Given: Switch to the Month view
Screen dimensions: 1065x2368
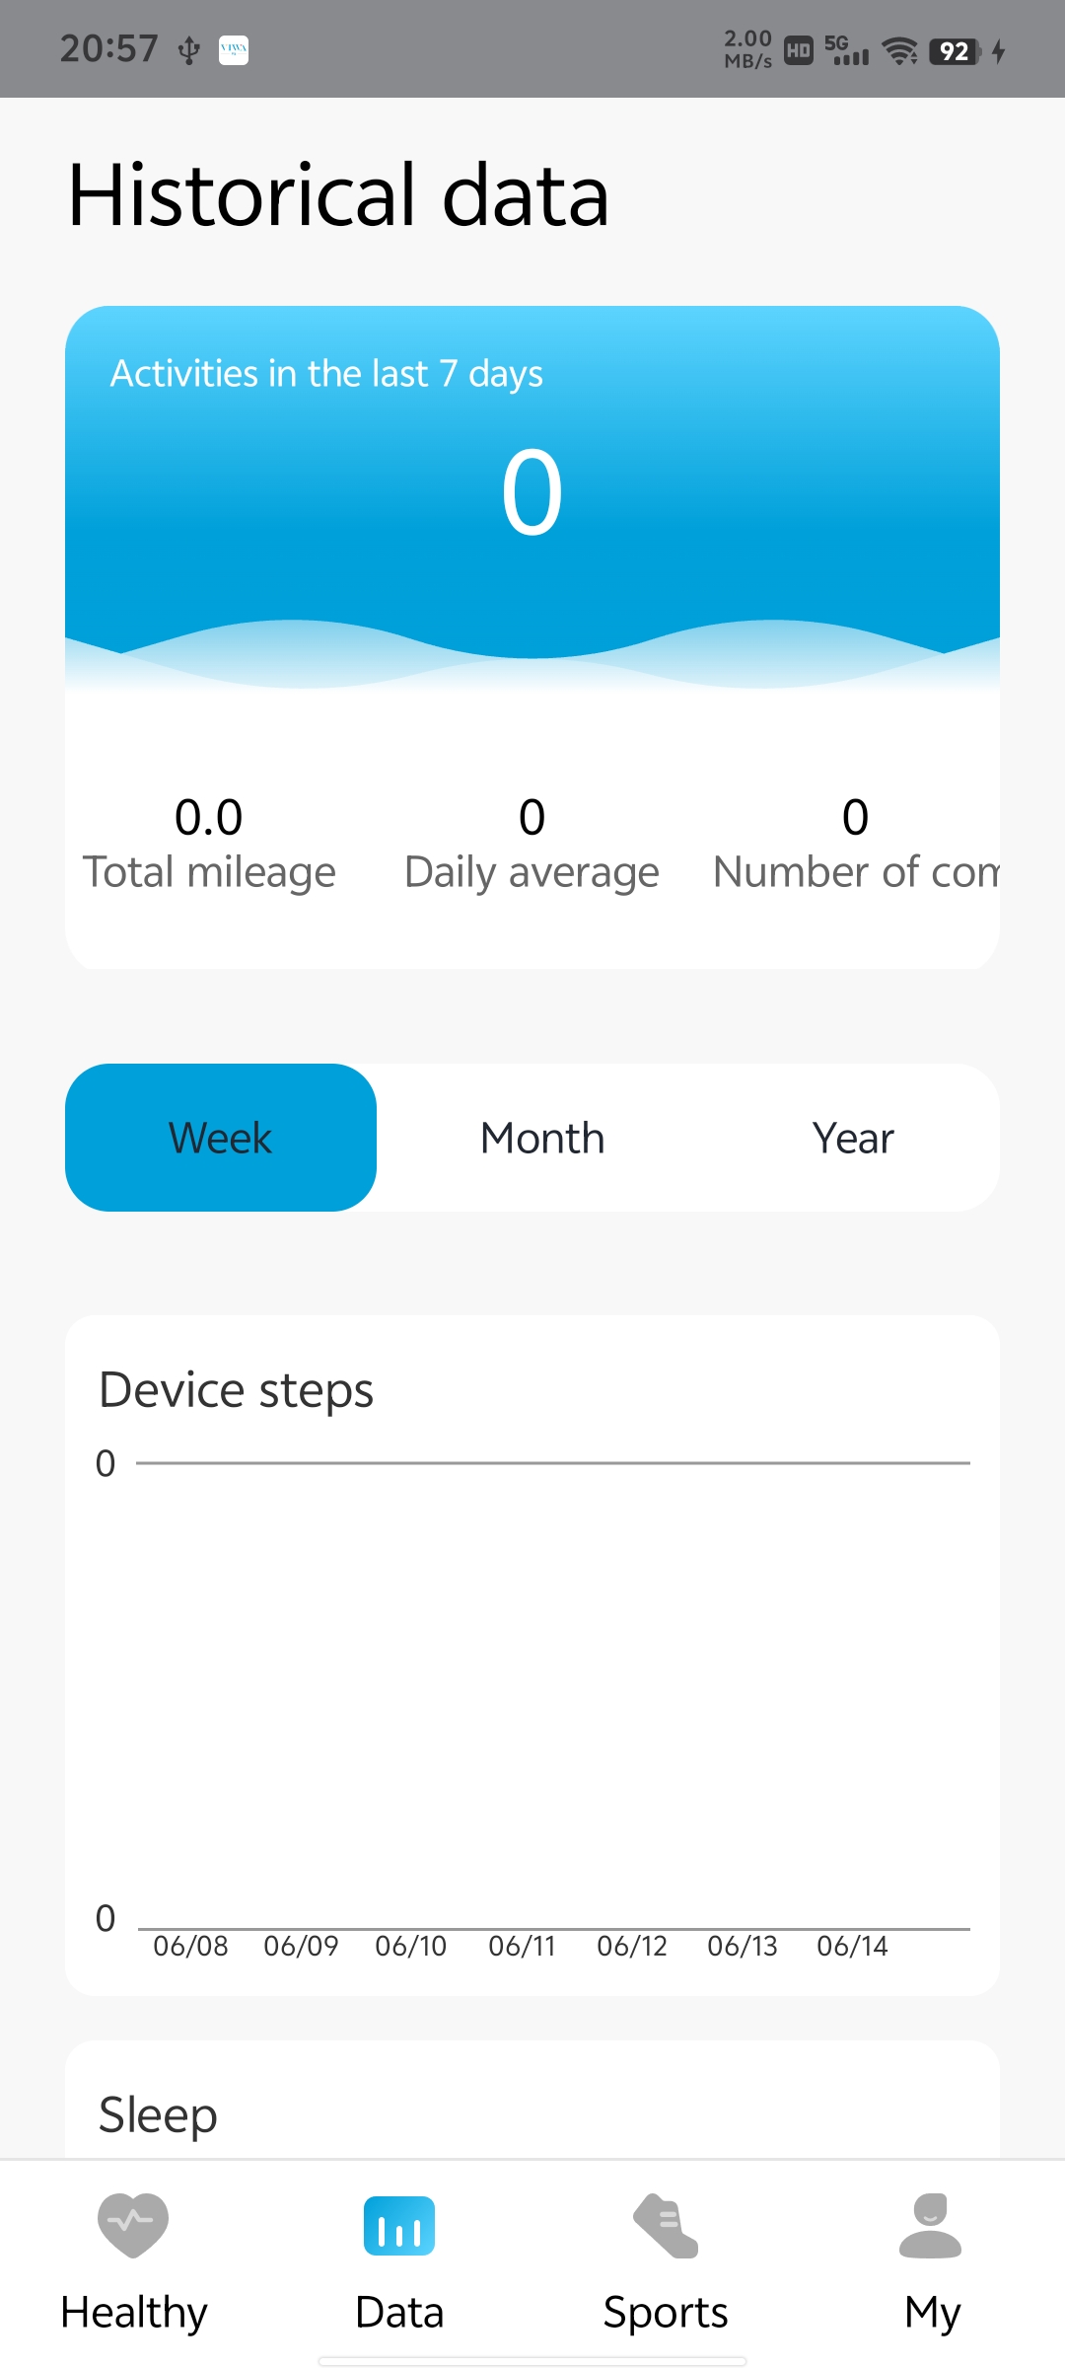Looking at the screenshot, I should point(542,1138).
